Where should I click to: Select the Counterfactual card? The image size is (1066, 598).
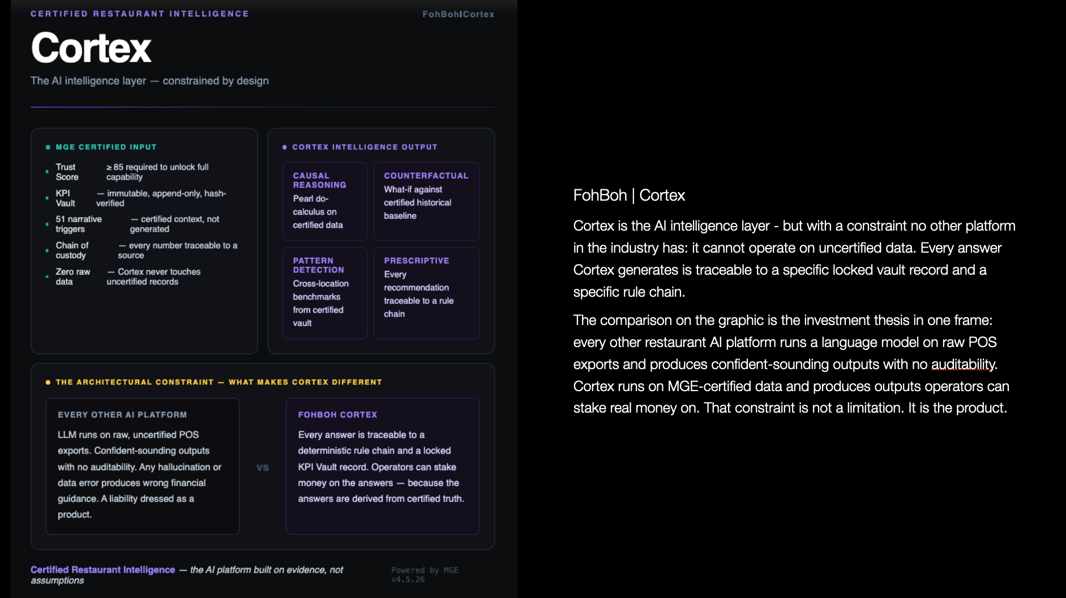(x=426, y=201)
